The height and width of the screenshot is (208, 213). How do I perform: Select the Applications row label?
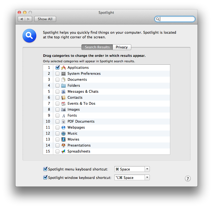click(x=78, y=67)
